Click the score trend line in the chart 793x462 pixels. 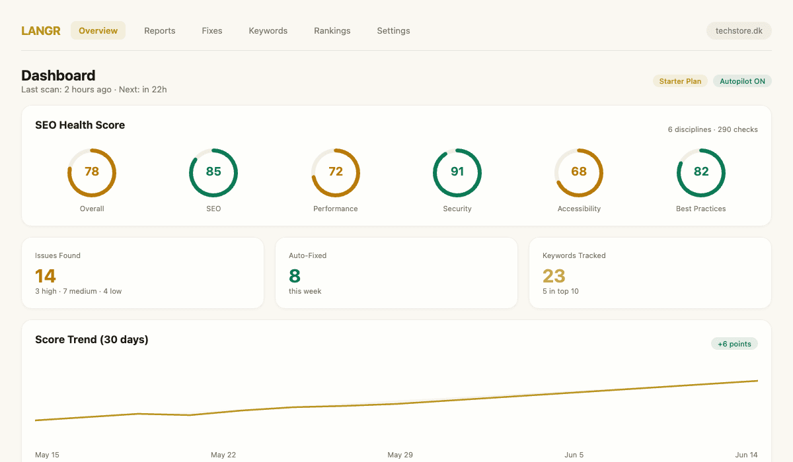[x=397, y=403]
